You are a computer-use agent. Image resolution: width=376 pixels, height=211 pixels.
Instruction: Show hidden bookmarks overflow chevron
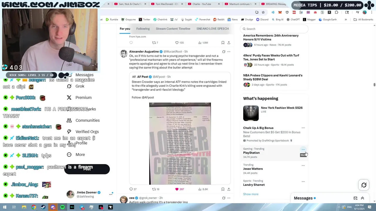346,20
